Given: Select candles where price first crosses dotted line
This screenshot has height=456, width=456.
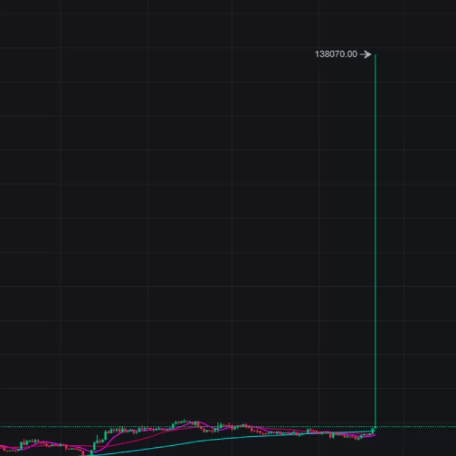Looking at the screenshot, I should click(x=176, y=424).
